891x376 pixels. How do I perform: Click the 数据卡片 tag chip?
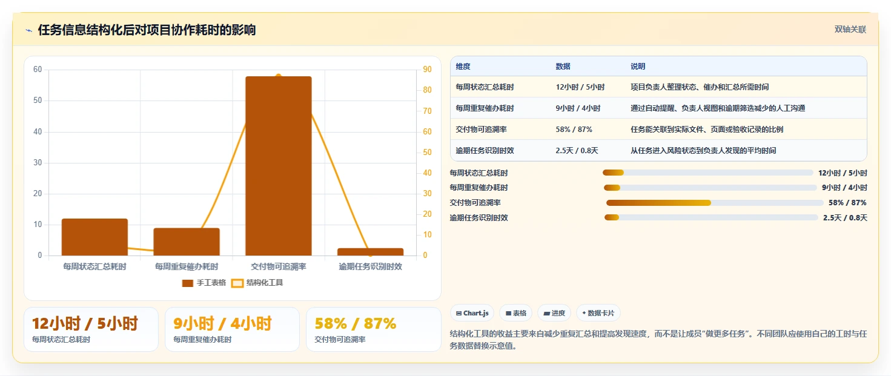[x=598, y=313]
